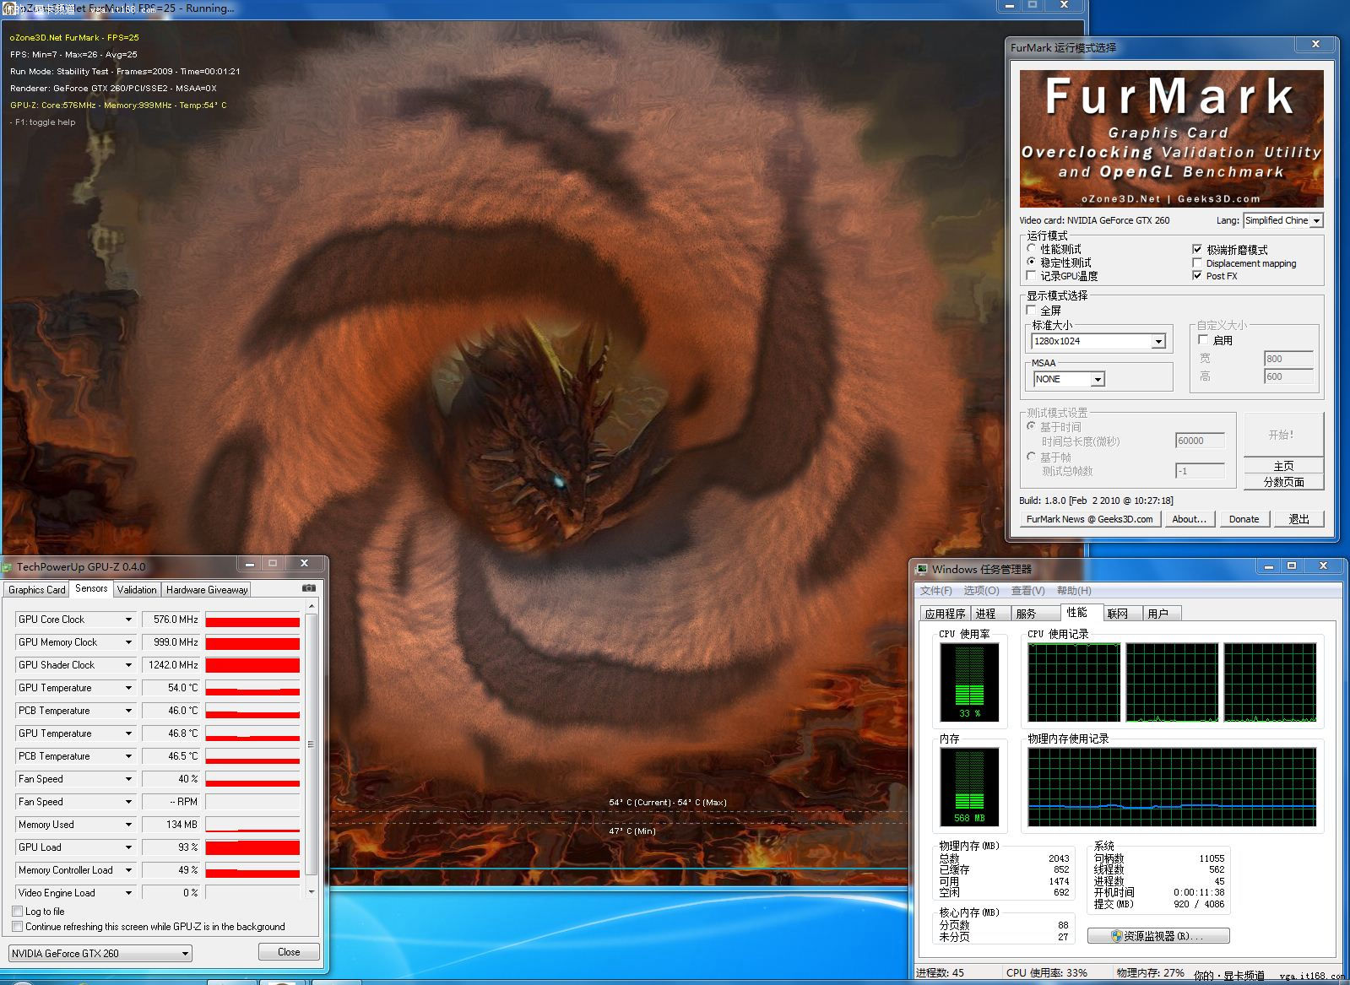Click Close button in GPU-Z
This screenshot has height=985, width=1350.
tap(289, 952)
